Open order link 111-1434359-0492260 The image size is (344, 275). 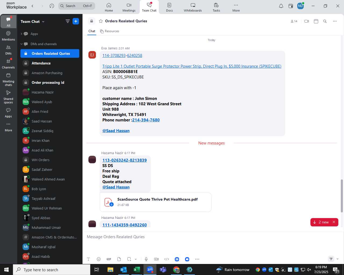tap(124, 225)
